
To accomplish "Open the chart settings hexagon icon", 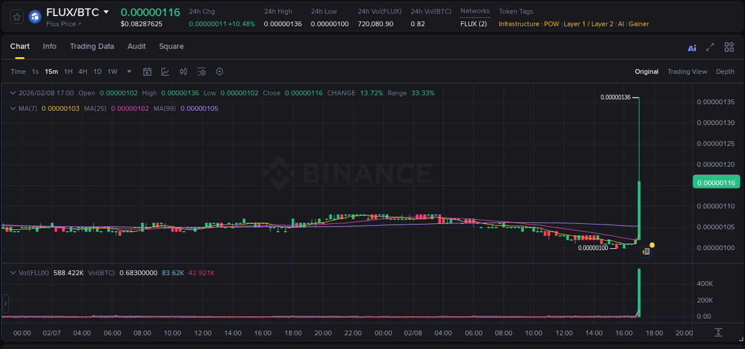I will tap(219, 71).
